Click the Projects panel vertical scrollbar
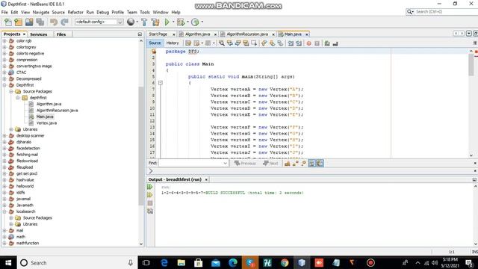 141,146
